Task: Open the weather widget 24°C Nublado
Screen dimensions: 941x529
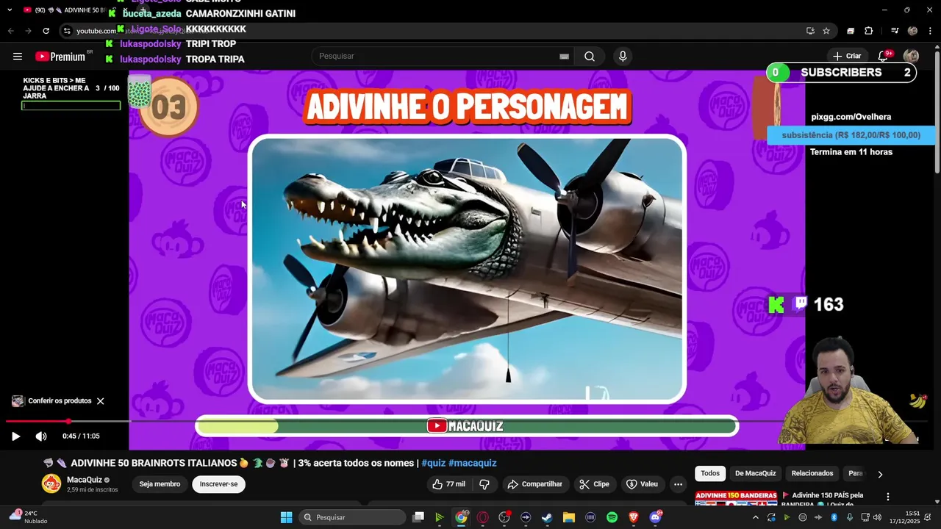Action: tap(28, 517)
